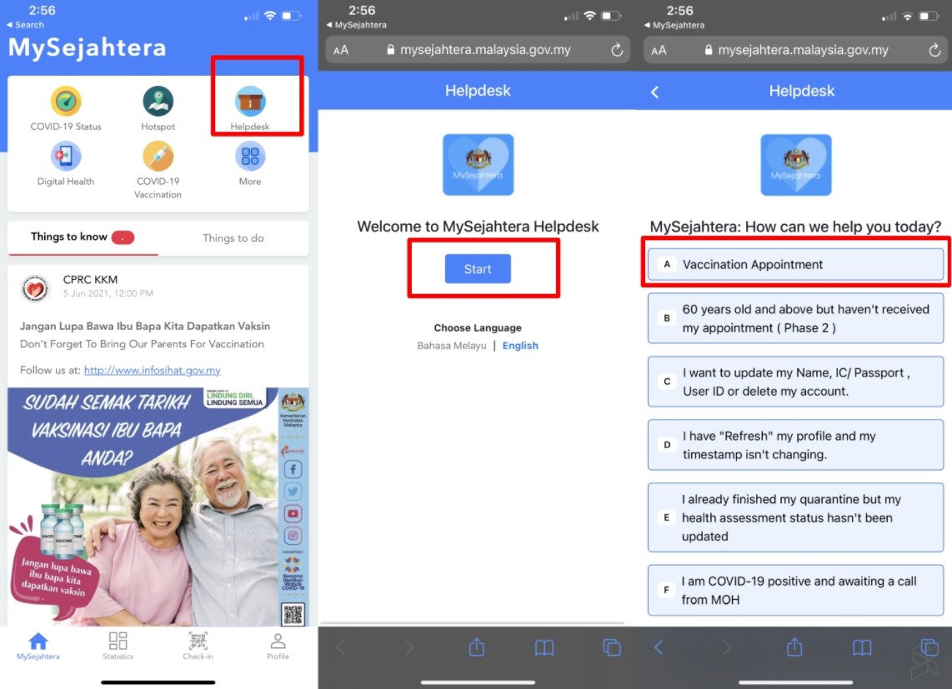
Task: Open the Statistics tab in bottom navigation
Action: click(118, 646)
